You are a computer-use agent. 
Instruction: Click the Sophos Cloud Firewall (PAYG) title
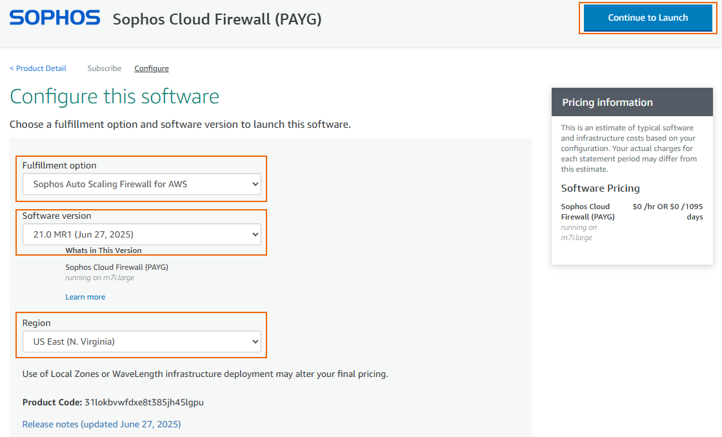coord(218,19)
